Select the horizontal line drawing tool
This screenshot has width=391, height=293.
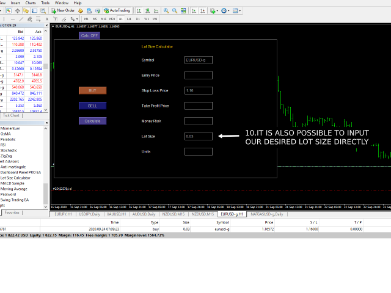13,19
